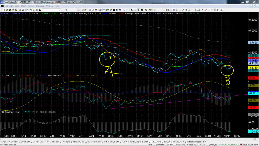Open the Insert menu

[x=24, y=6]
